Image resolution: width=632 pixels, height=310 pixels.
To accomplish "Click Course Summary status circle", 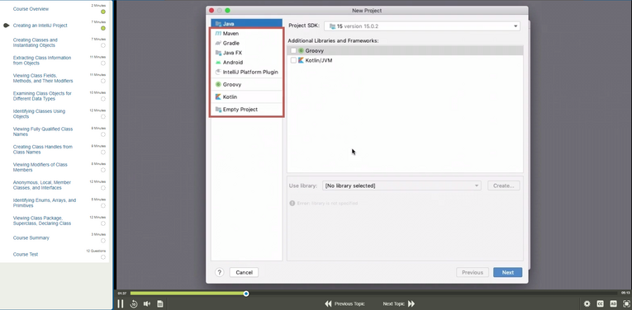I will [x=103, y=241].
